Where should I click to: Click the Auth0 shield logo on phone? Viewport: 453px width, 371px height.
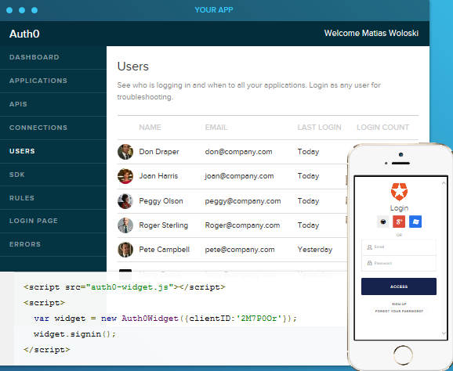click(x=399, y=192)
